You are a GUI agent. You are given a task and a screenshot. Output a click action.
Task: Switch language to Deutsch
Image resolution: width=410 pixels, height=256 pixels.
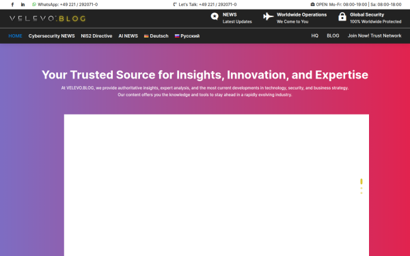coord(159,35)
